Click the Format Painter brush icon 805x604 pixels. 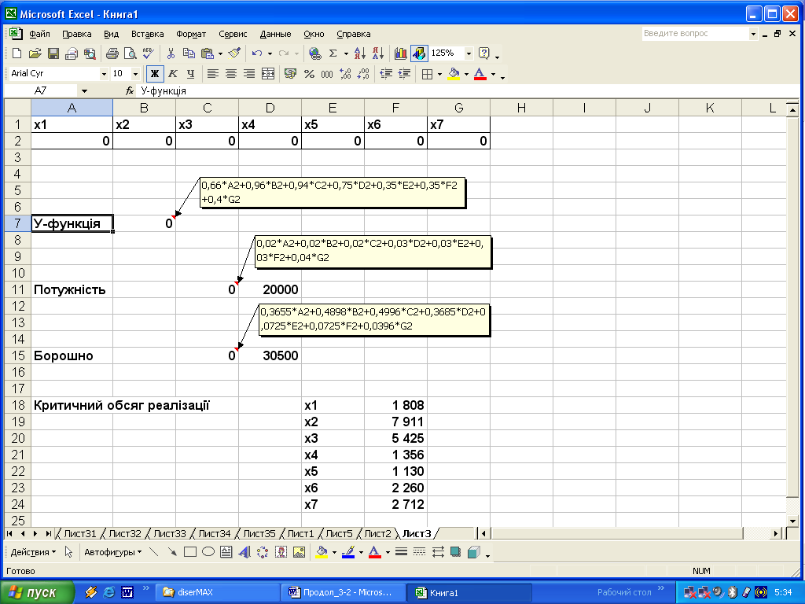click(x=233, y=53)
